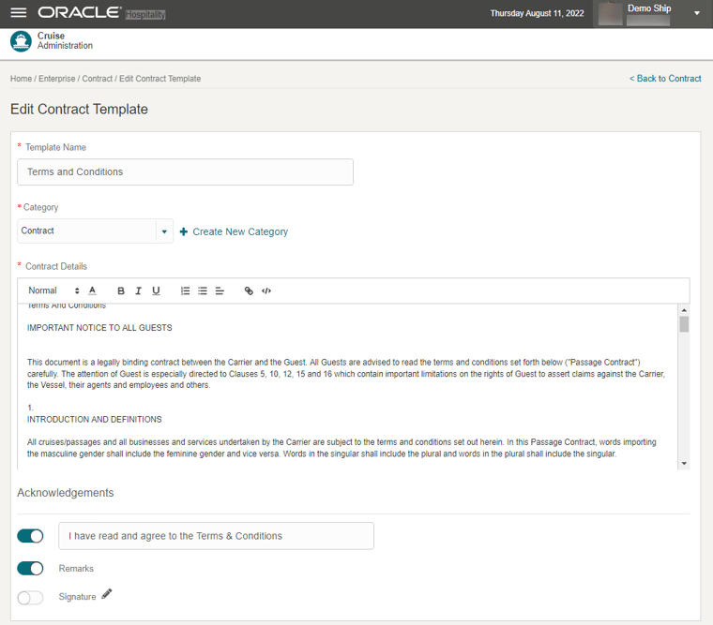Click the Template Name input field

click(185, 171)
